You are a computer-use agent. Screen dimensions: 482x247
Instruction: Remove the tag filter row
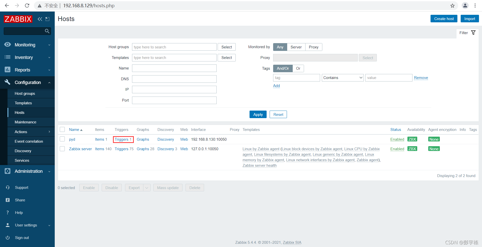pos(421,78)
